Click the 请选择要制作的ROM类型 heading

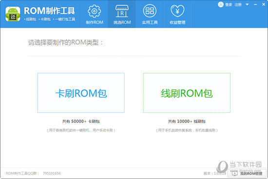[65, 42]
